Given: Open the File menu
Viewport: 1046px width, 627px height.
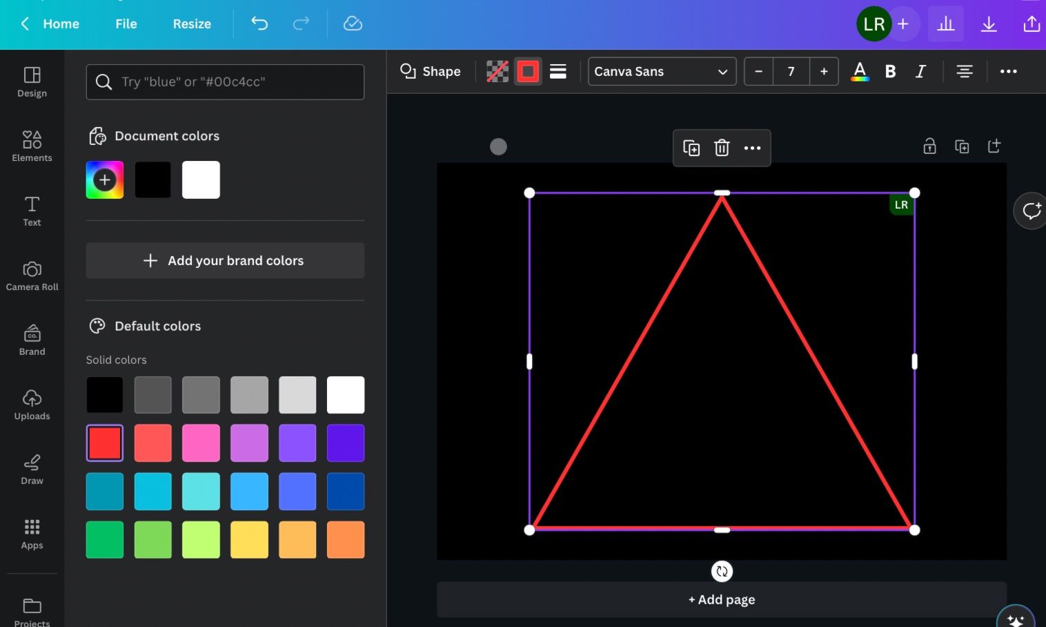Looking at the screenshot, I should pos(126,23).
